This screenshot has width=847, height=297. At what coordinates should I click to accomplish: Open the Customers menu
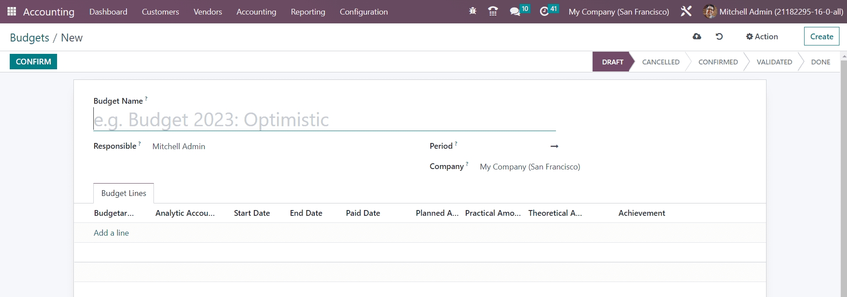click(160, 12)
